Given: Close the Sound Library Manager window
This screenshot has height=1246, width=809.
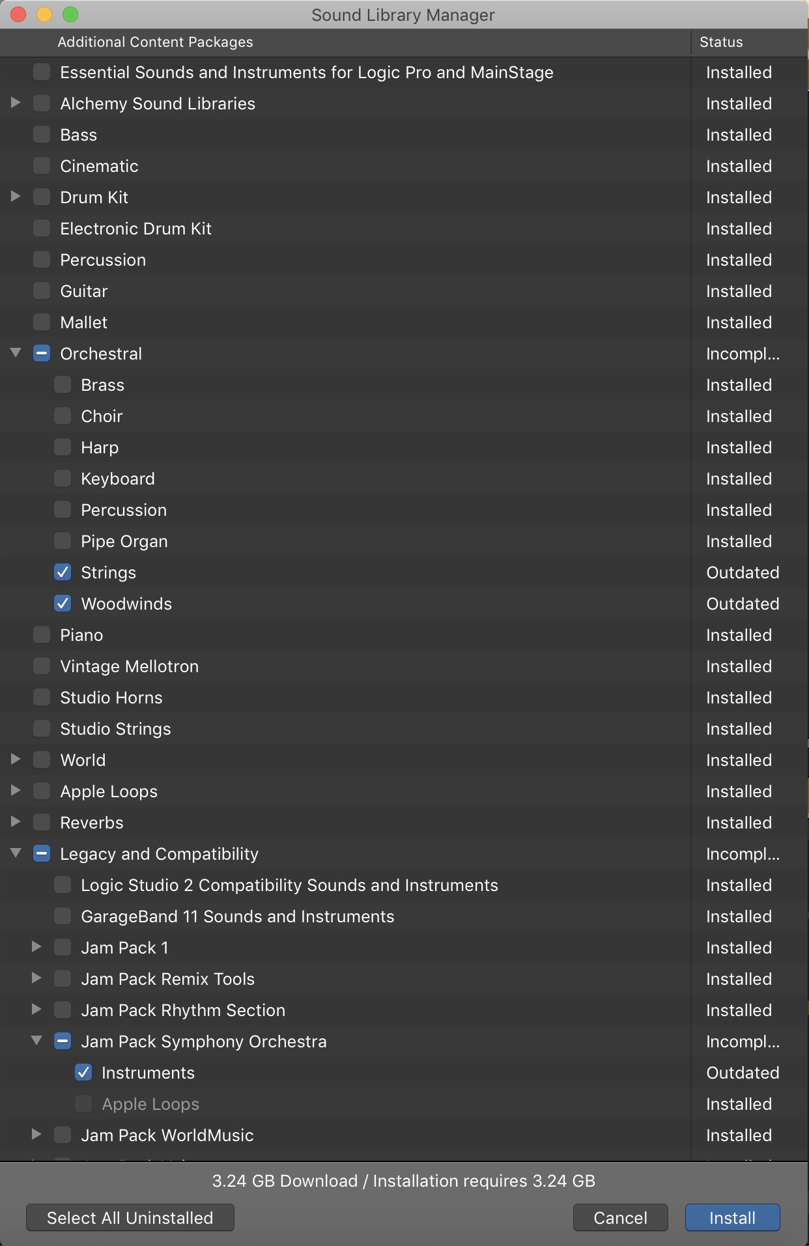Looking at the screenshot, I should pyautogui.click(x=18, y=14).
